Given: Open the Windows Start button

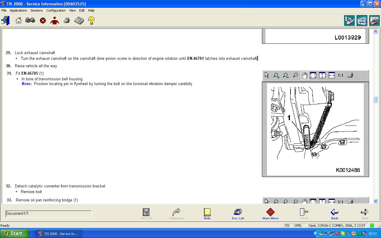Looking at the screenshot, I should [14, 234].
